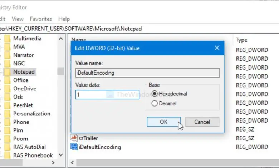Click the Phone folder icon
The height and width of the screenshot is (168, 279).
coord(7,122)
